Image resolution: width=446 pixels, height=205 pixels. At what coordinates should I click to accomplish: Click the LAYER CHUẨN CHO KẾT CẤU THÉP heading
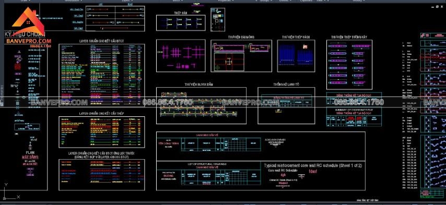point(101,114)
